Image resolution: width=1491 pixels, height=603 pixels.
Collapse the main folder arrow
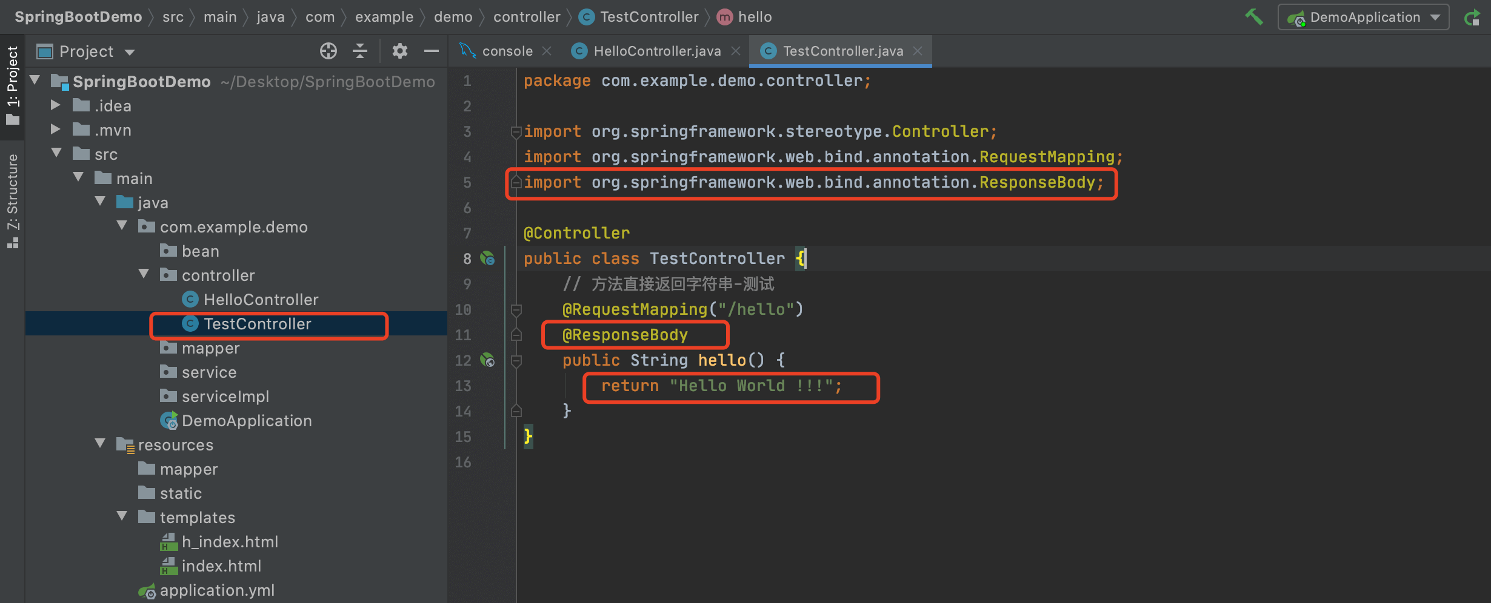(x=79, y=178)
